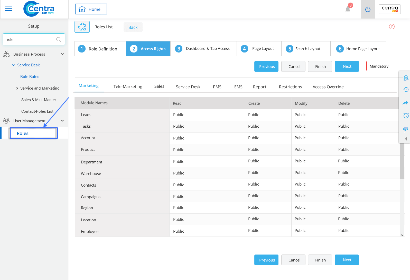The height and width of the screenshot is (280, 410).
Task: Click the scrollbar down arrow
Action: pos(402,235)
